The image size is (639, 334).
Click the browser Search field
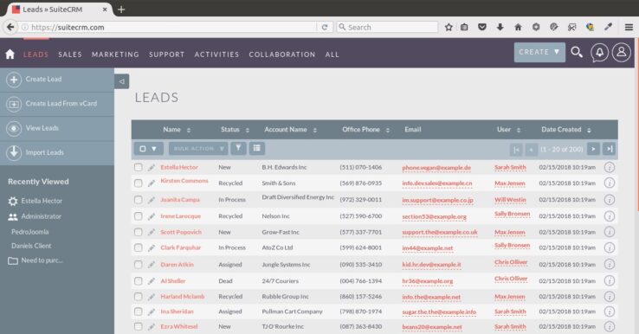[387, 28]
